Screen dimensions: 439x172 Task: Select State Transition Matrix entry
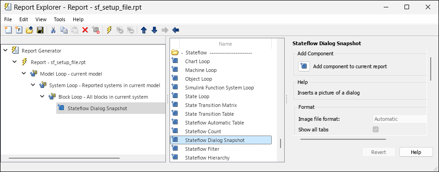tap(211, 105)
